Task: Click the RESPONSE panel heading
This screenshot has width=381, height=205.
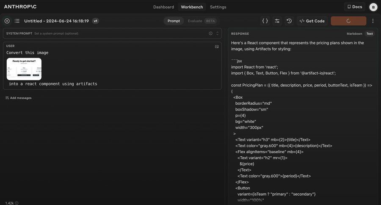Action: [240, 34]
